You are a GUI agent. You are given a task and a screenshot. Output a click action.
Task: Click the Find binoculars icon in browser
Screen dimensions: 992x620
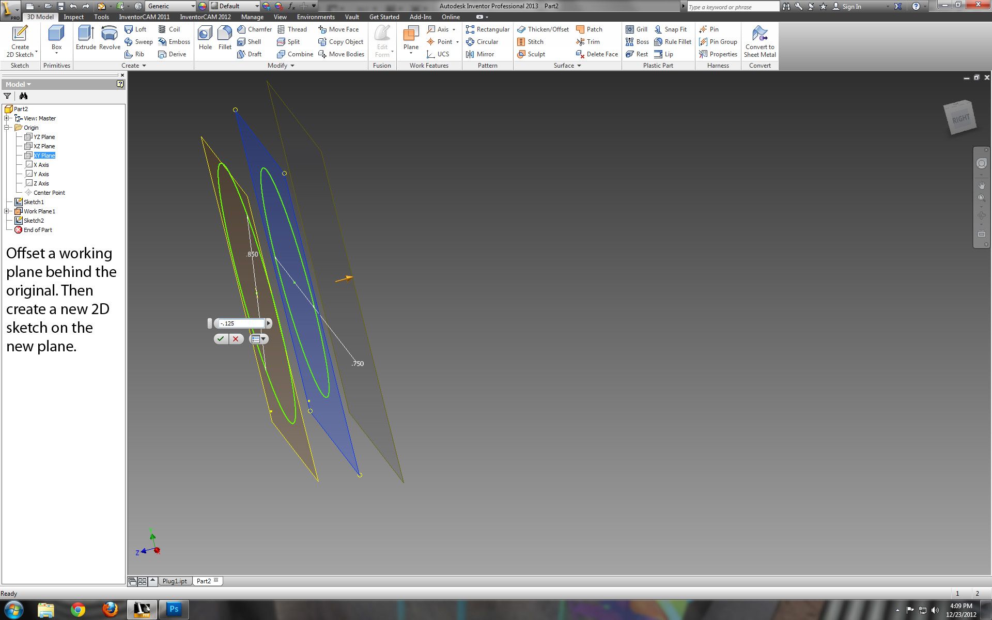pos(23,96)
